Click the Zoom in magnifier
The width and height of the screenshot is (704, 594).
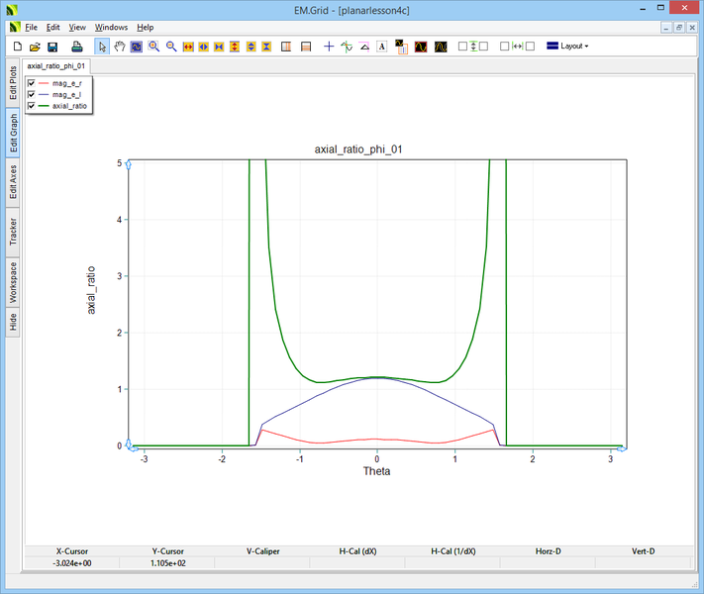154,47
